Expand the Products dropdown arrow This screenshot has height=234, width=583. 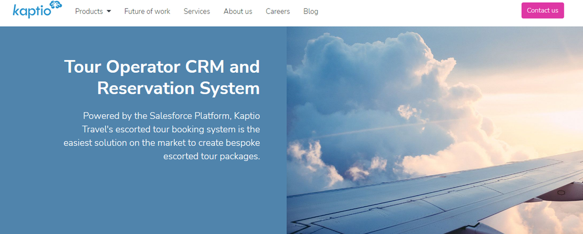click(x=108, y=12)
